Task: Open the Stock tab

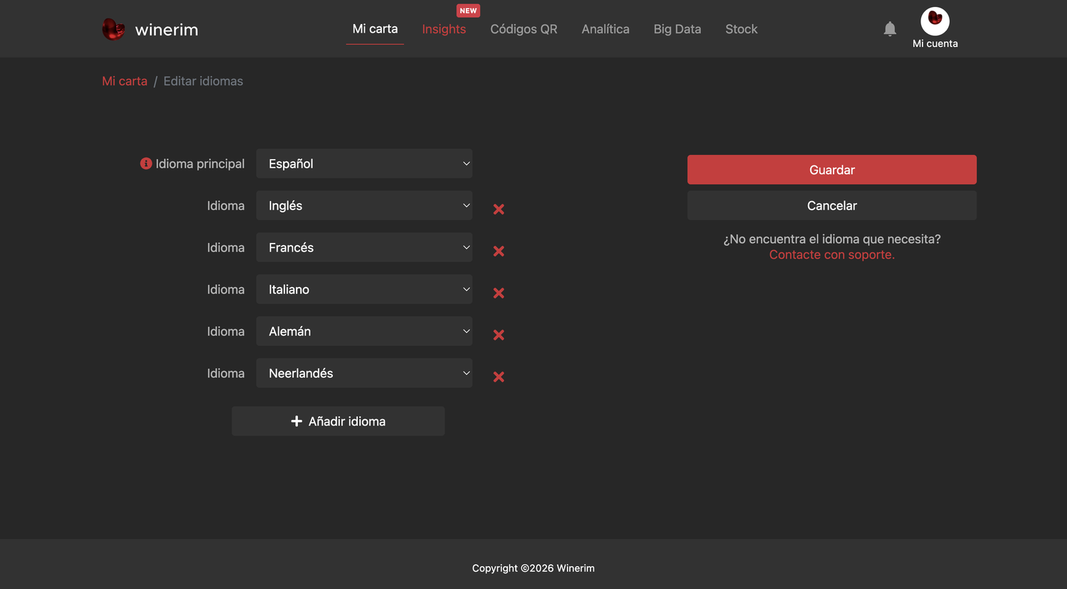Action: click(741, 29)
